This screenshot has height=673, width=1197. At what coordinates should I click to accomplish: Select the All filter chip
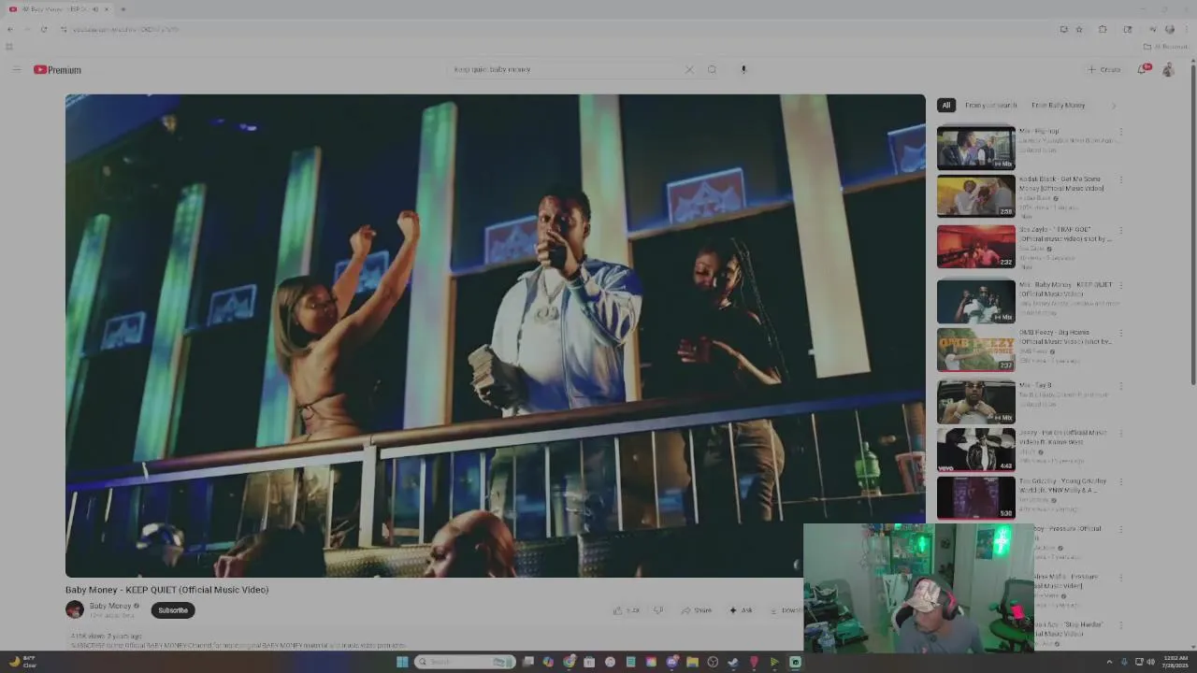pos(945,106)
